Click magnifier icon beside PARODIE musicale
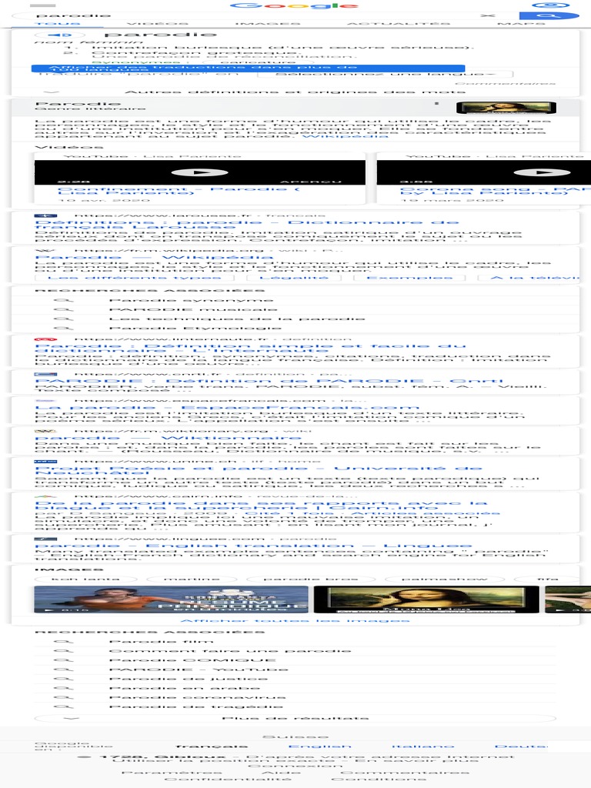 coord(63,309)
